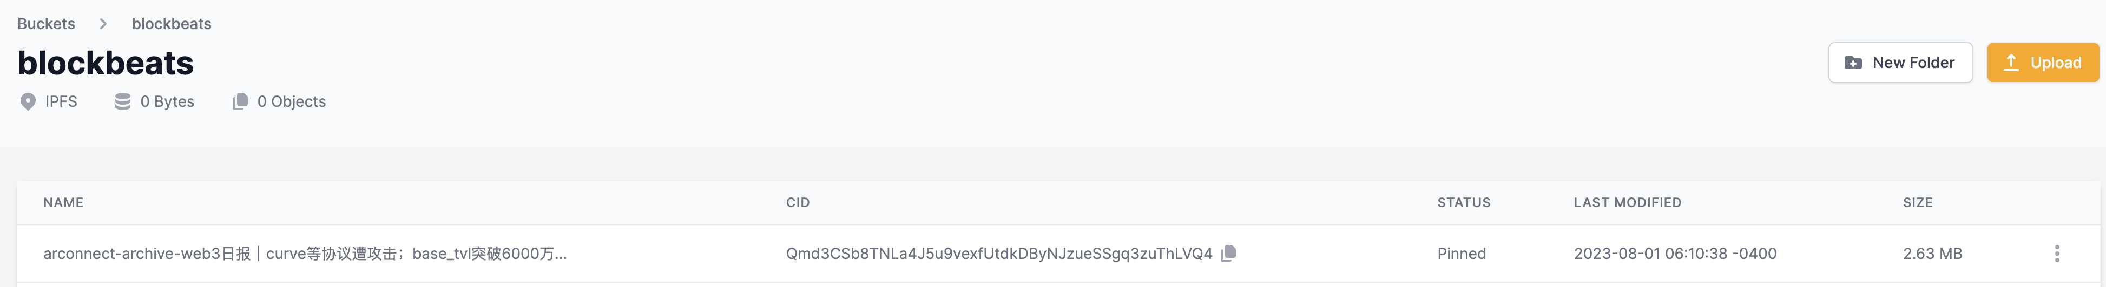Click the STATUS column header
Image resolution: width=2106 pixels, height=287 pixels.
(1463, 202)
